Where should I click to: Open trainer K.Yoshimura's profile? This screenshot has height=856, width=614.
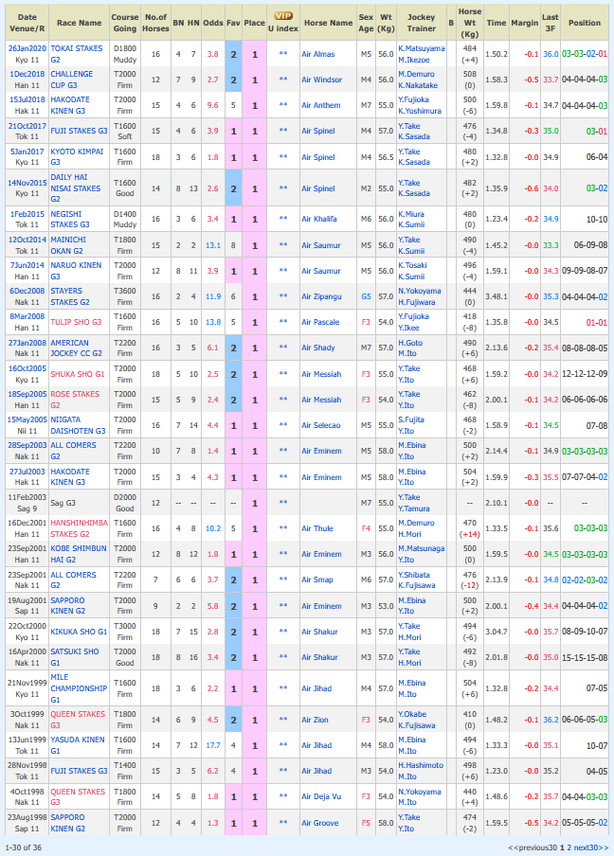[x=420, y=111]
